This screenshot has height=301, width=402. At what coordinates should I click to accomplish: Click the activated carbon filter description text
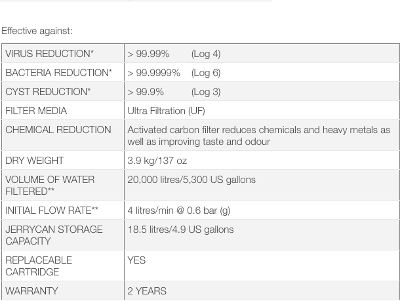258,136
